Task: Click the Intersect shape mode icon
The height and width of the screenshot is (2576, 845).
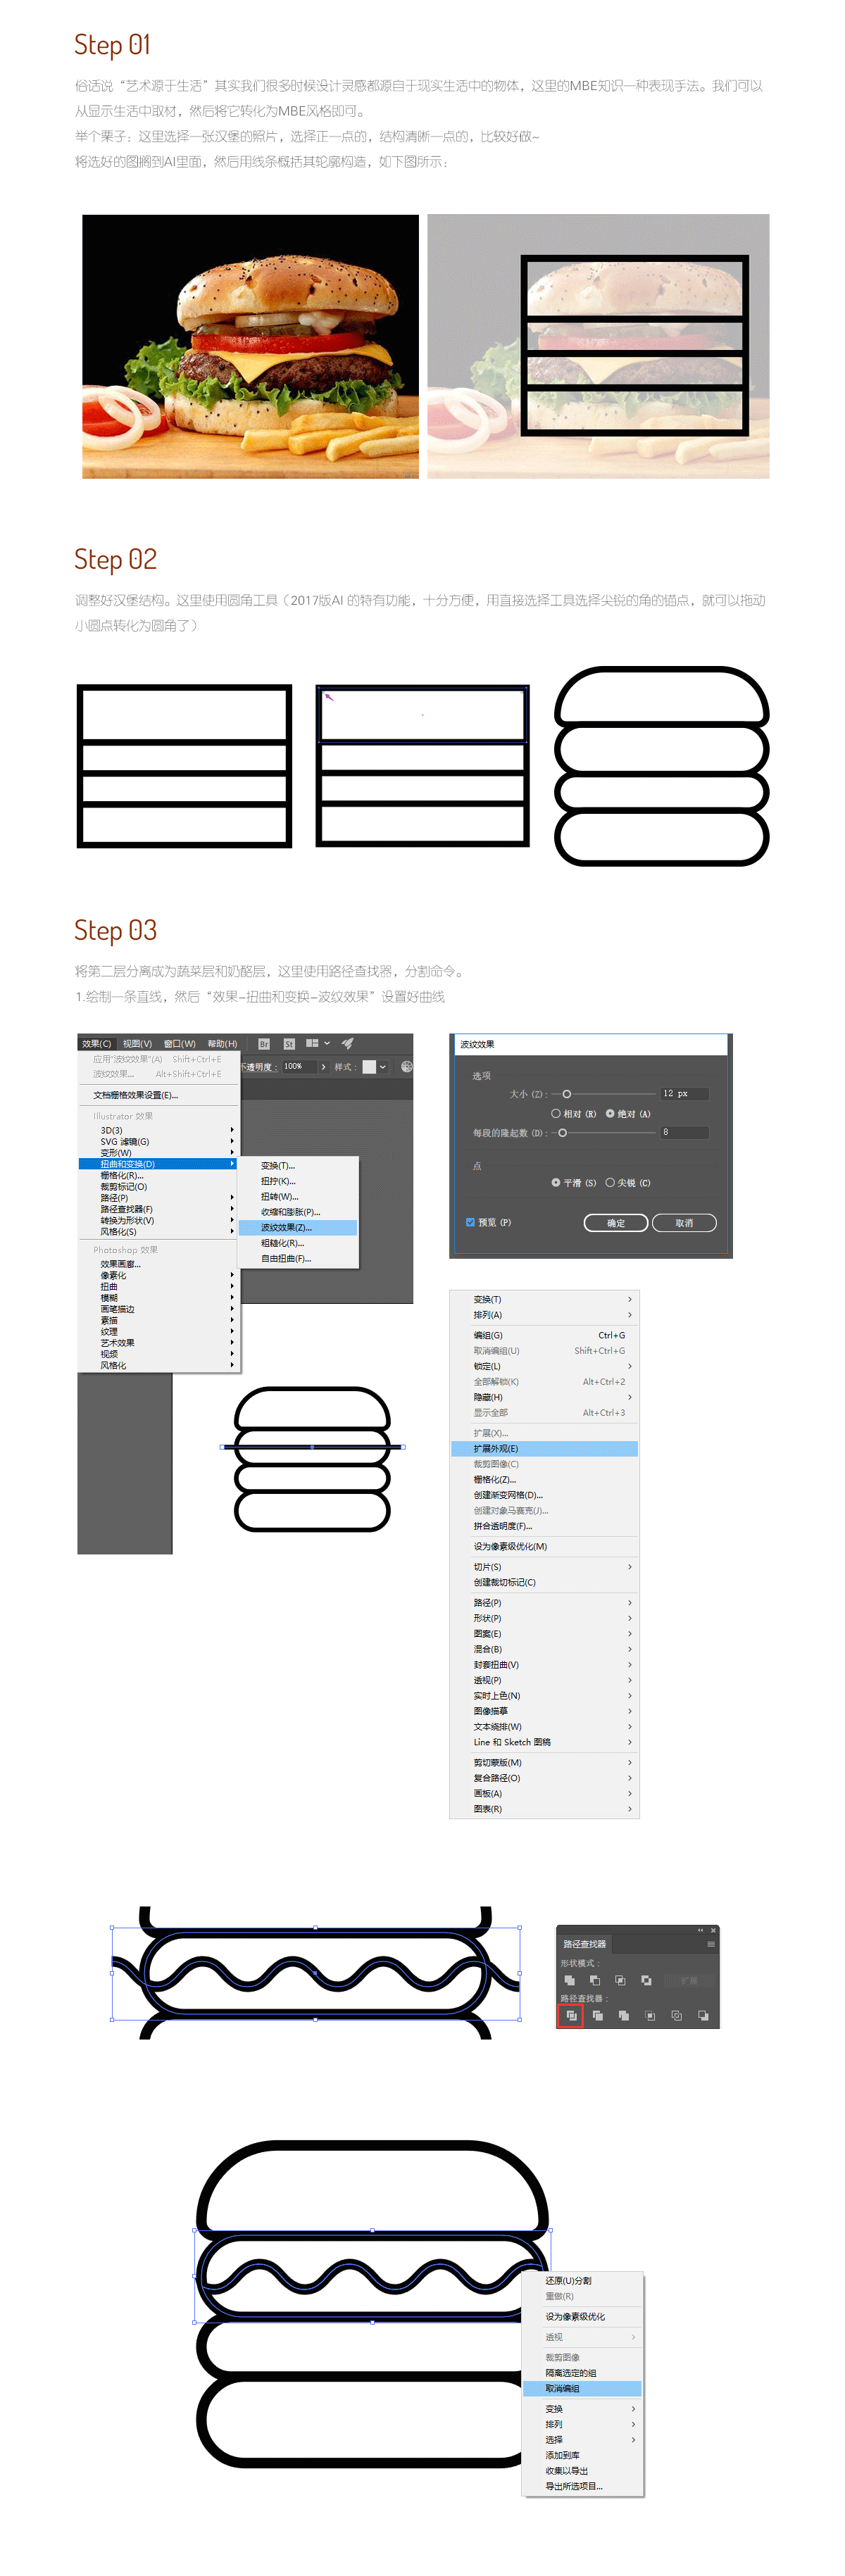Action: [620, 1980]
